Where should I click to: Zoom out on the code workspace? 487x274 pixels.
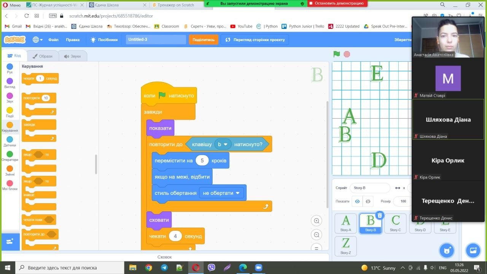pyautogui.click(x=316, y=235)
